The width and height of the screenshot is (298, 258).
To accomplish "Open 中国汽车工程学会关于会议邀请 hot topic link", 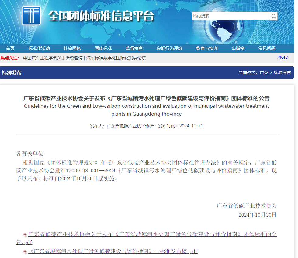I will tap(53, 58).
